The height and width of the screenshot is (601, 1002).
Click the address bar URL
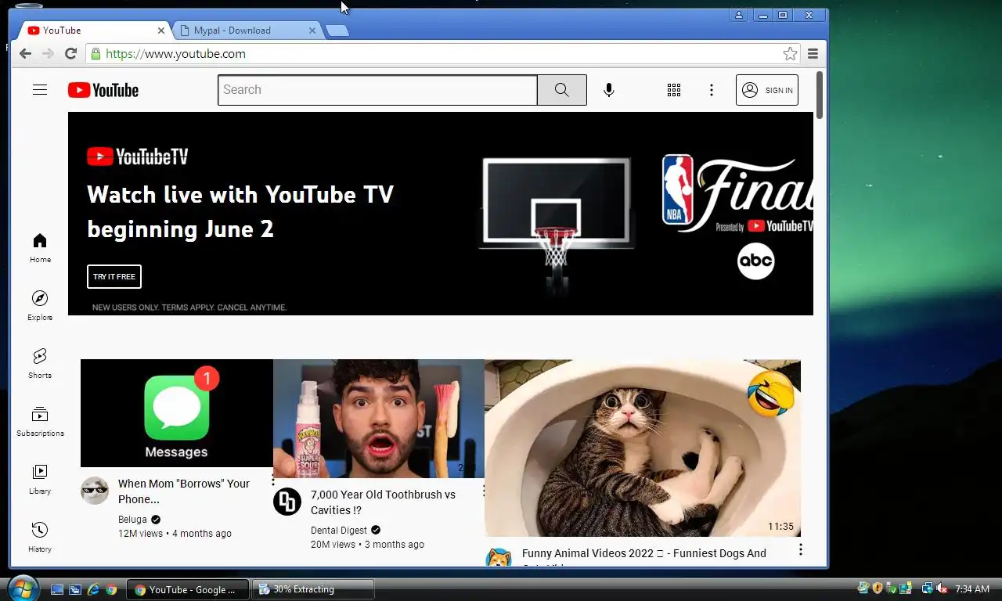tap(175, 54)
